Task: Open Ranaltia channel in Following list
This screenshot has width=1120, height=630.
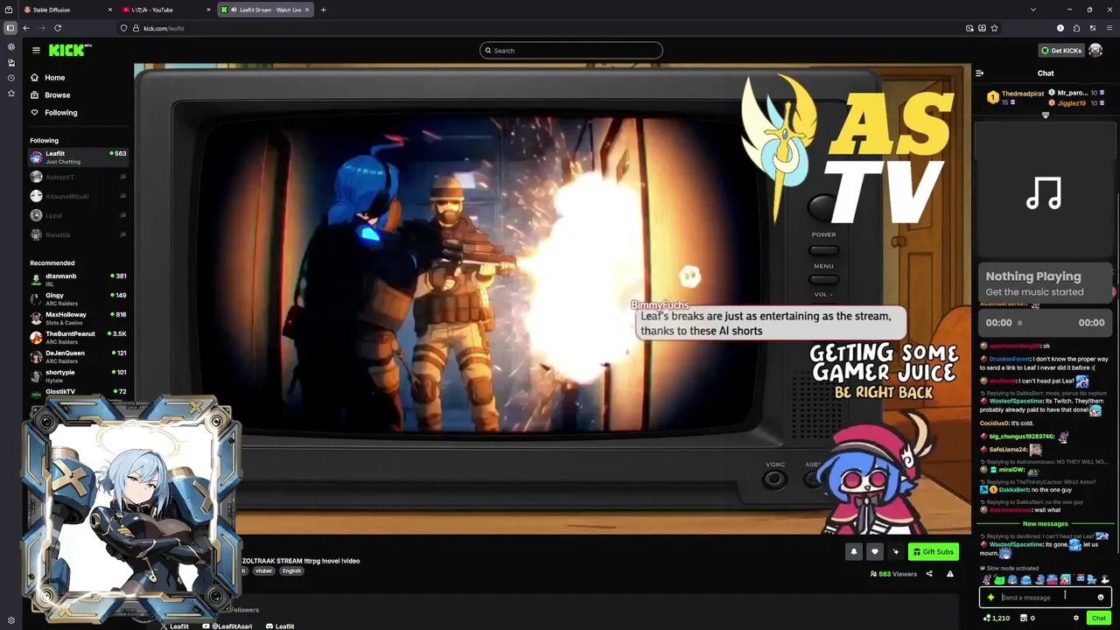Action: click(x=78, y=234)
